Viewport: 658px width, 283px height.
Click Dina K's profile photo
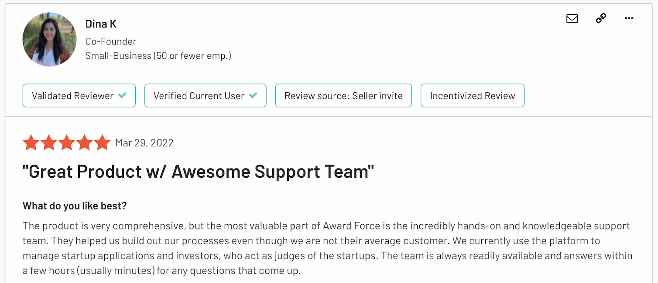coord(49,39)
